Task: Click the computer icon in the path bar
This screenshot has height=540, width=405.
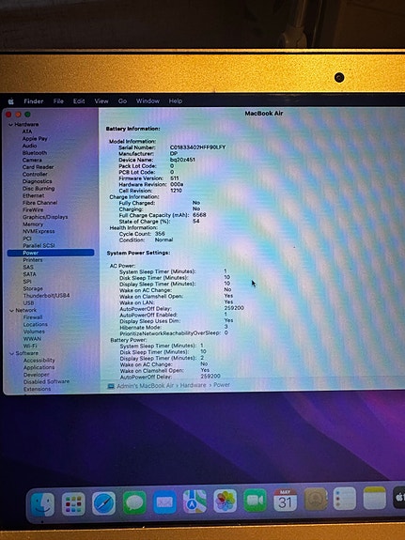Action: [x=111, y=386]
